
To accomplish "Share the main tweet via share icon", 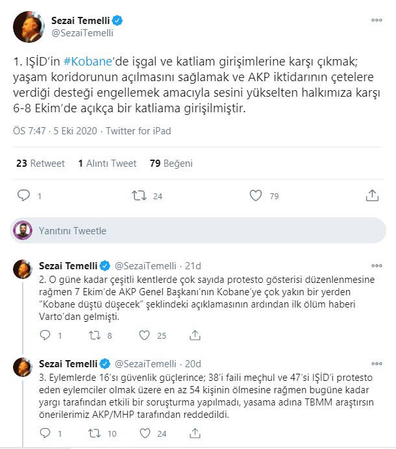I will coord(372,195).
